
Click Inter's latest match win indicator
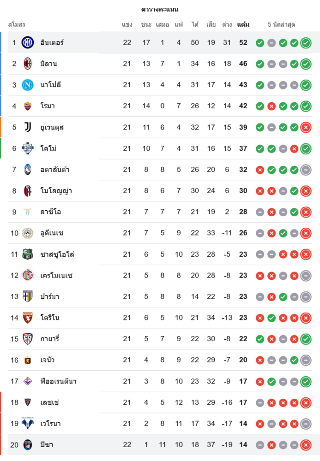(305, 43)
